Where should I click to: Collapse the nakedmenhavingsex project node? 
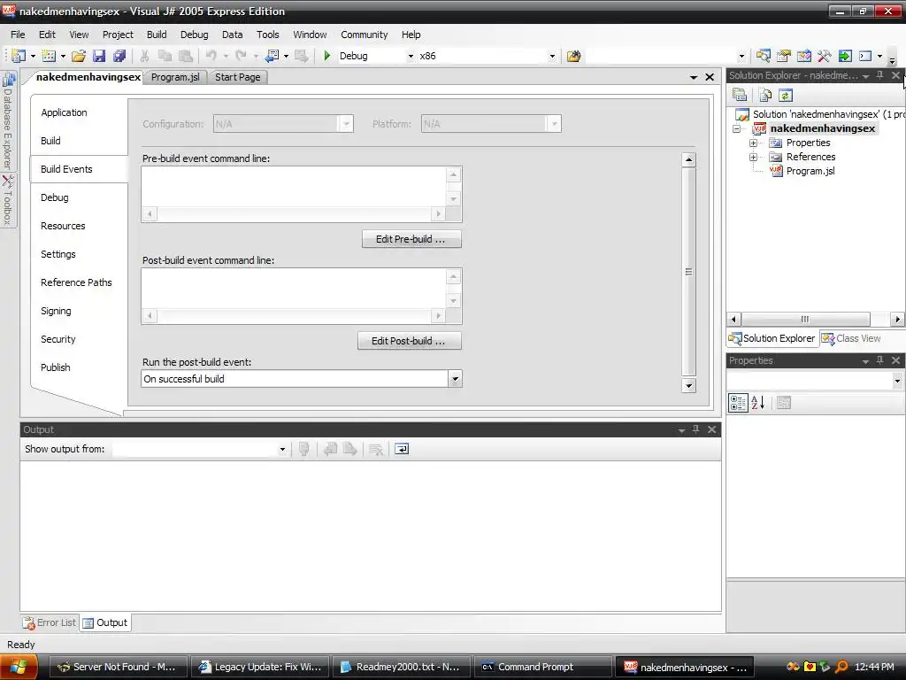point(737,129)
